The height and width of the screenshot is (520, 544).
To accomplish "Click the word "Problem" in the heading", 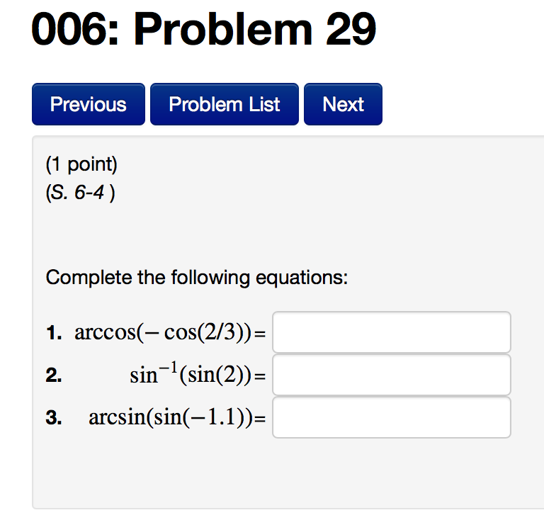I will pyautogui.click(x=222, y=30).
